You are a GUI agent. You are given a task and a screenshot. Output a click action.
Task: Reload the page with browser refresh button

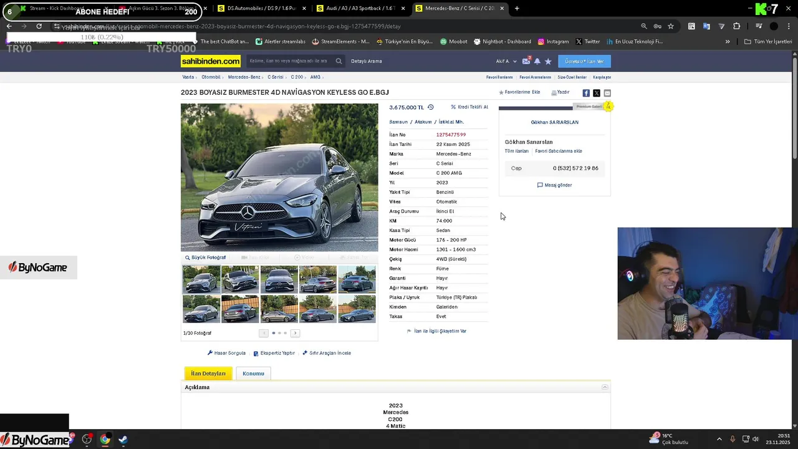39,26
